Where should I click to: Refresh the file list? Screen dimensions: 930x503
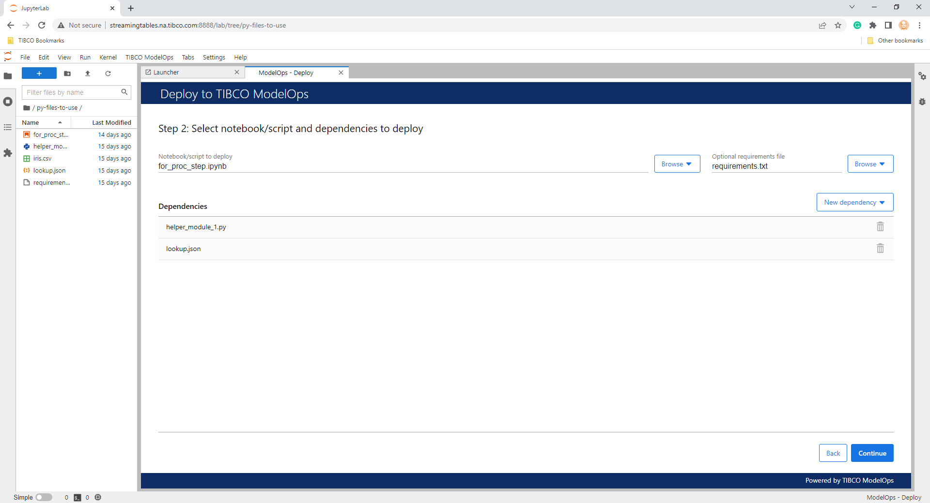(x=108, y=74)
